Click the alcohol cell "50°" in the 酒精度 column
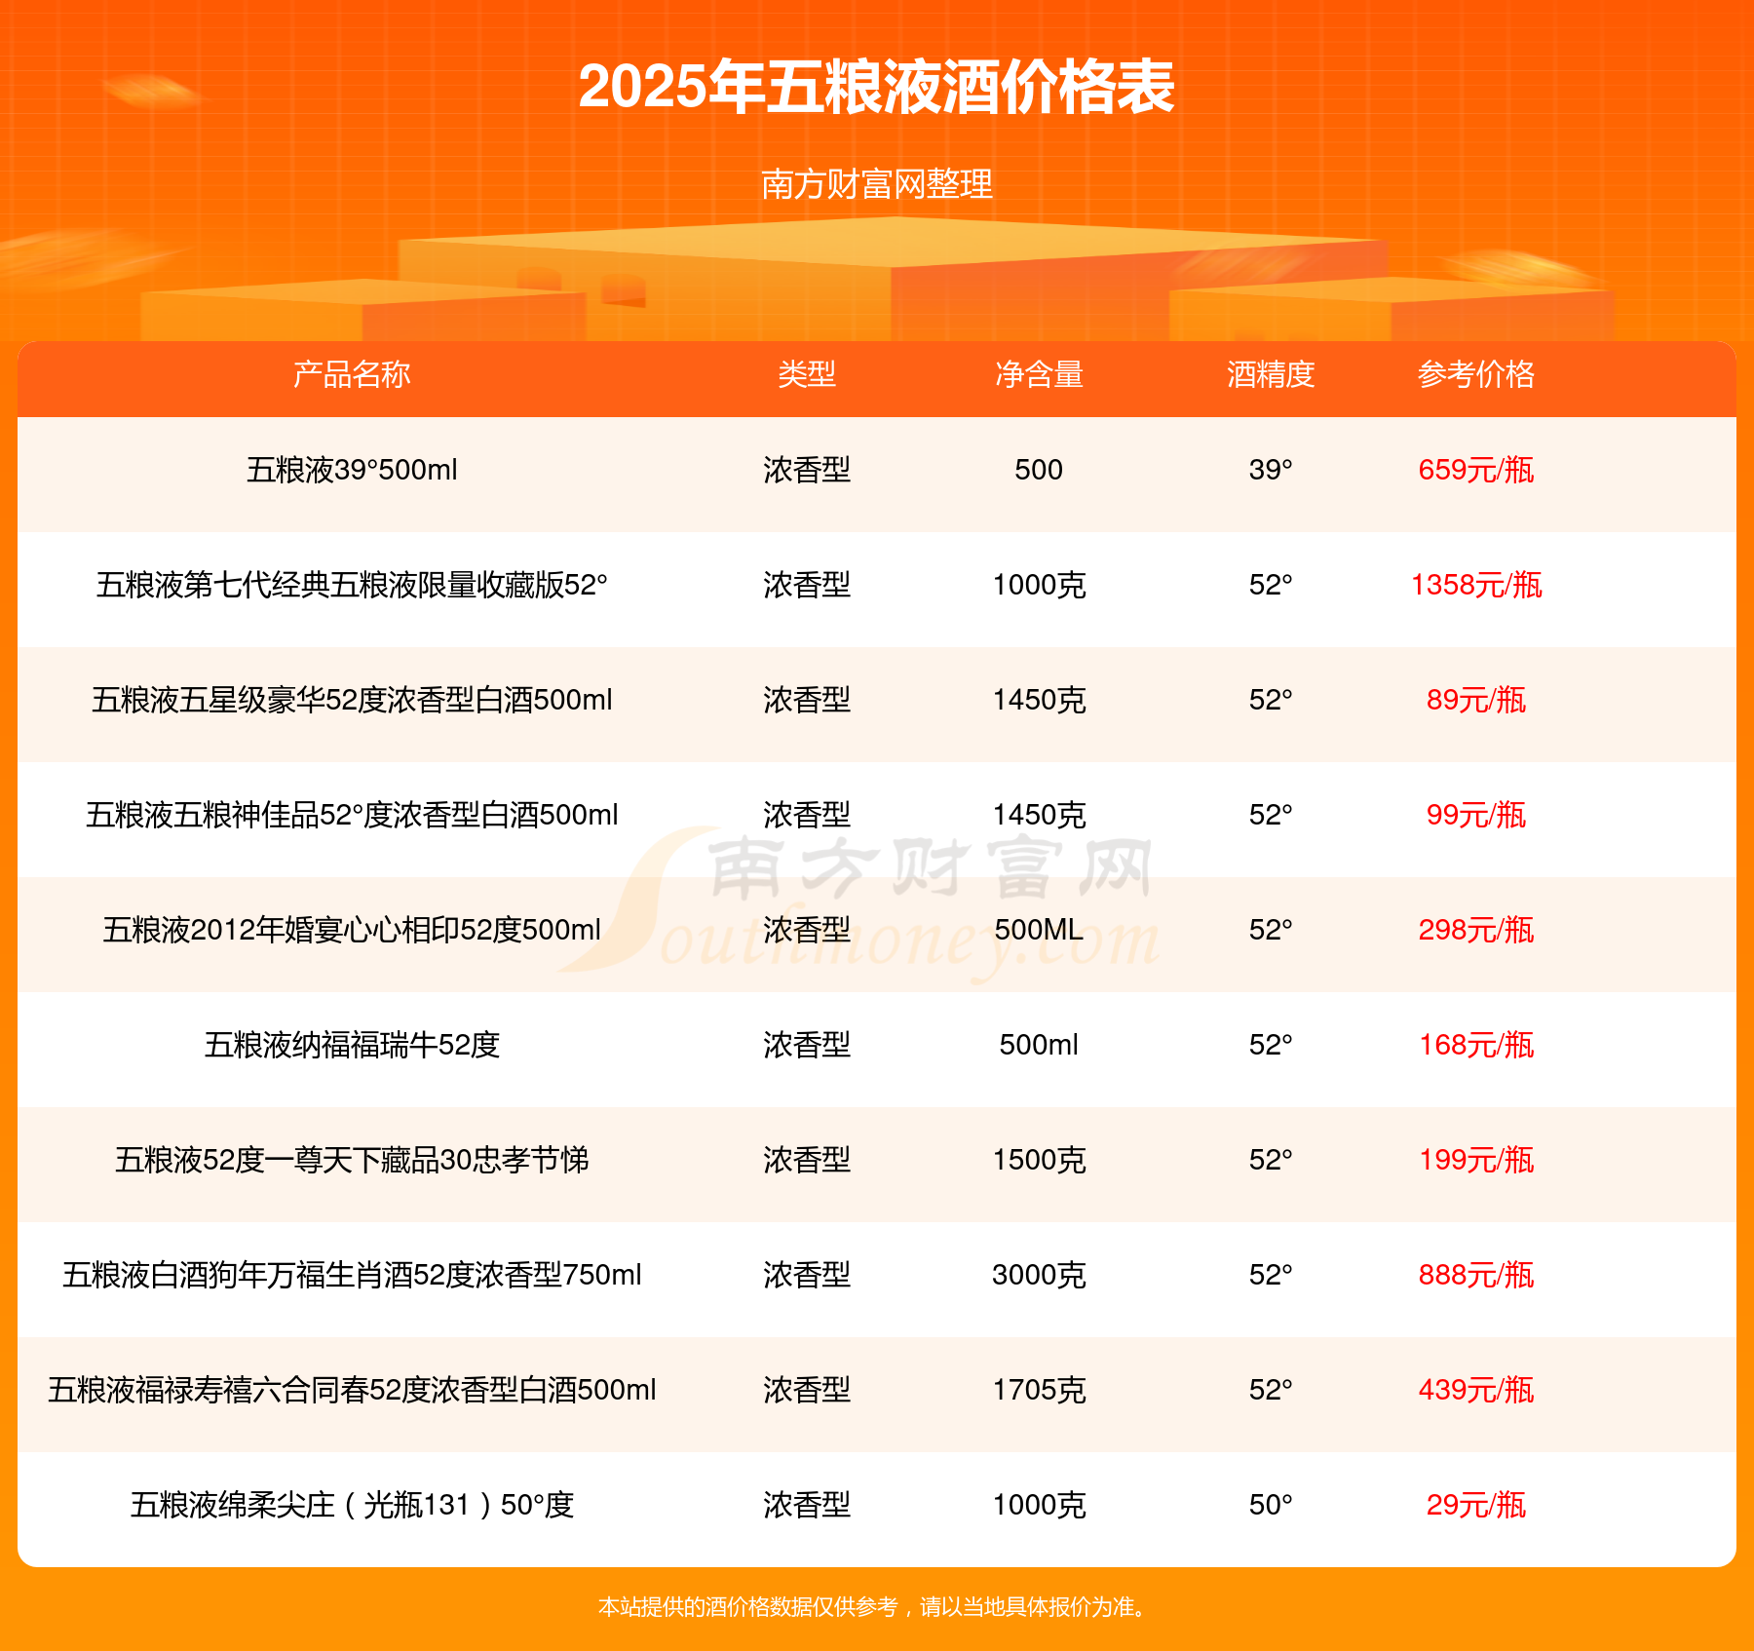The height and width of the screenshot is (1651, 1754). (x=1271, y=1505)
